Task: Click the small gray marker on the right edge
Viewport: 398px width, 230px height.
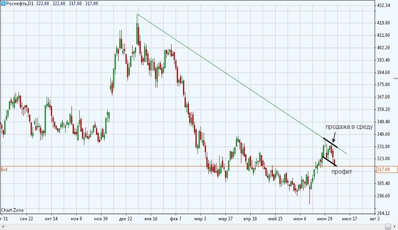Action: coord(395,78)
